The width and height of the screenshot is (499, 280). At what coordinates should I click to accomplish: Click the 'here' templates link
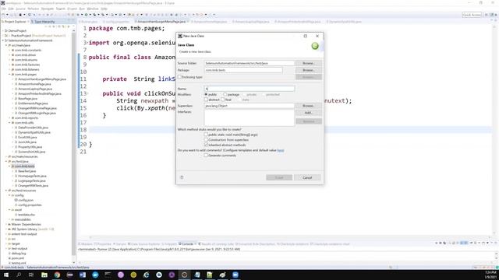(281, 150)
